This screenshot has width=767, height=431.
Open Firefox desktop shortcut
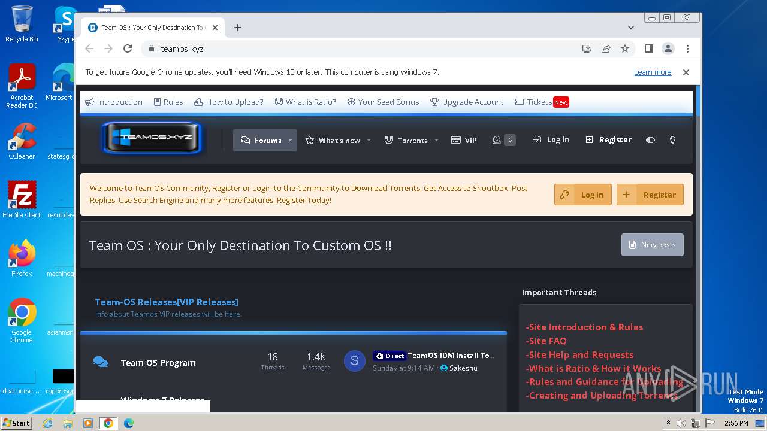(22, 258)
